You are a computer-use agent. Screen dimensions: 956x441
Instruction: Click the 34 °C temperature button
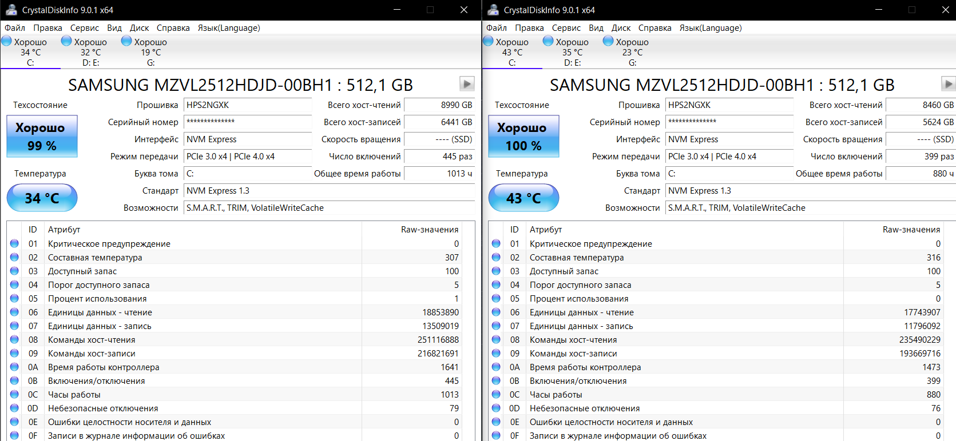click(42, 198)
